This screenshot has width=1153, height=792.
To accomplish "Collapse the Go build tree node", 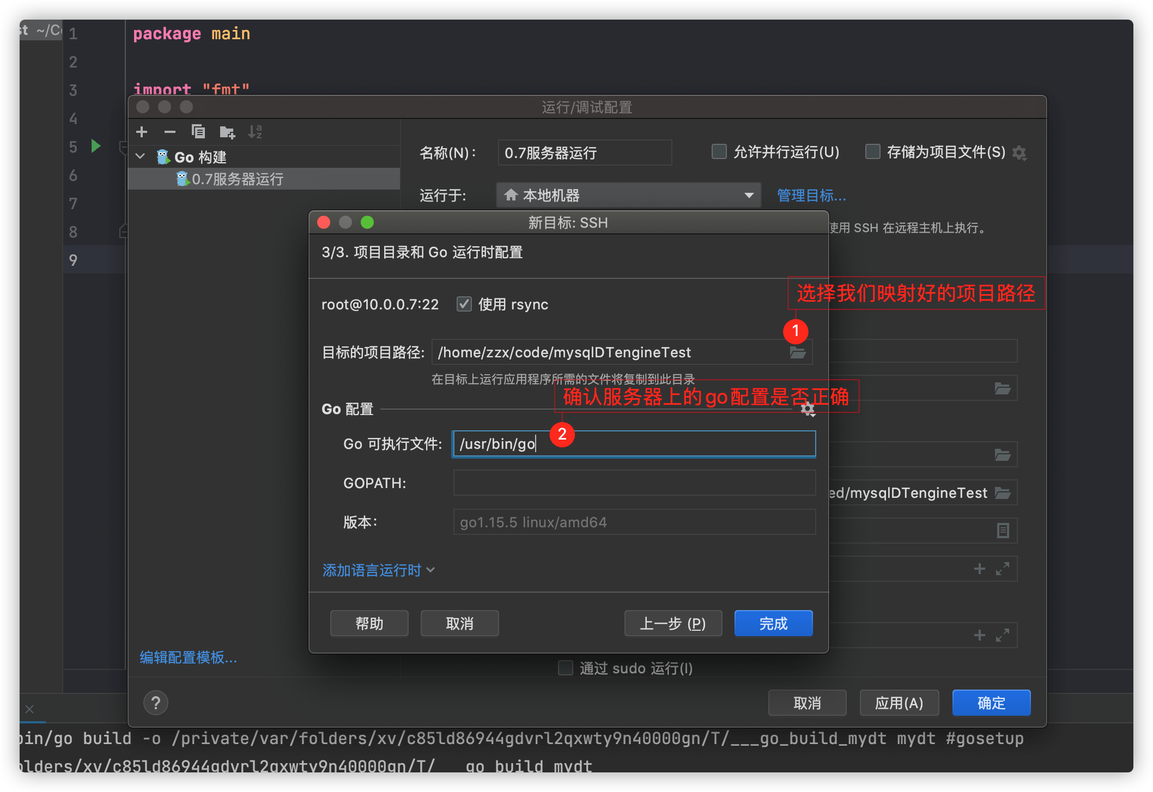I will tap(141, 157).
